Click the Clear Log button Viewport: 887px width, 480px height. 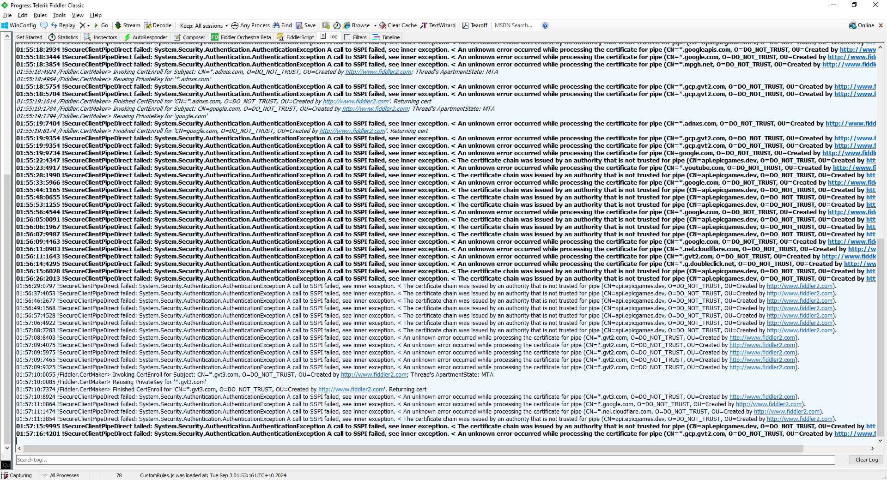click(866, 460)
